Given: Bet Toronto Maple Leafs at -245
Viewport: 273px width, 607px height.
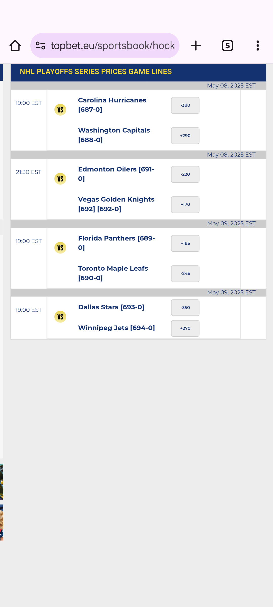Looking at the screenshot, I should click(x=185, y=274).
